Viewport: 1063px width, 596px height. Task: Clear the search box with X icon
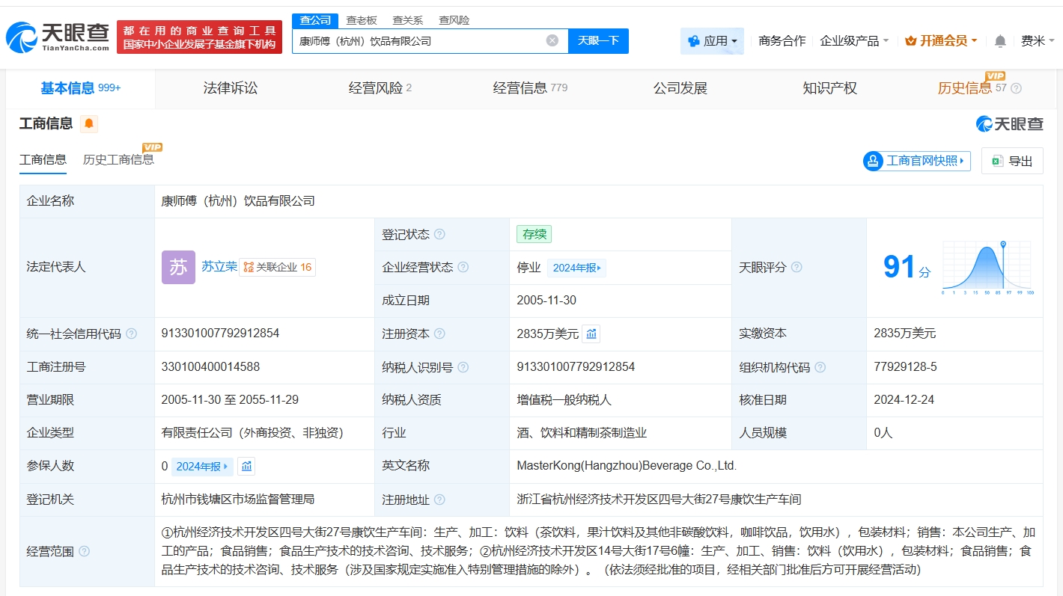coord(552,41)
